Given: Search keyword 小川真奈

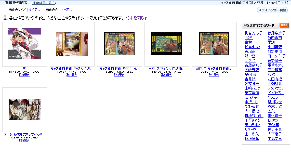Looking at the screenshot, I should 275,47.
